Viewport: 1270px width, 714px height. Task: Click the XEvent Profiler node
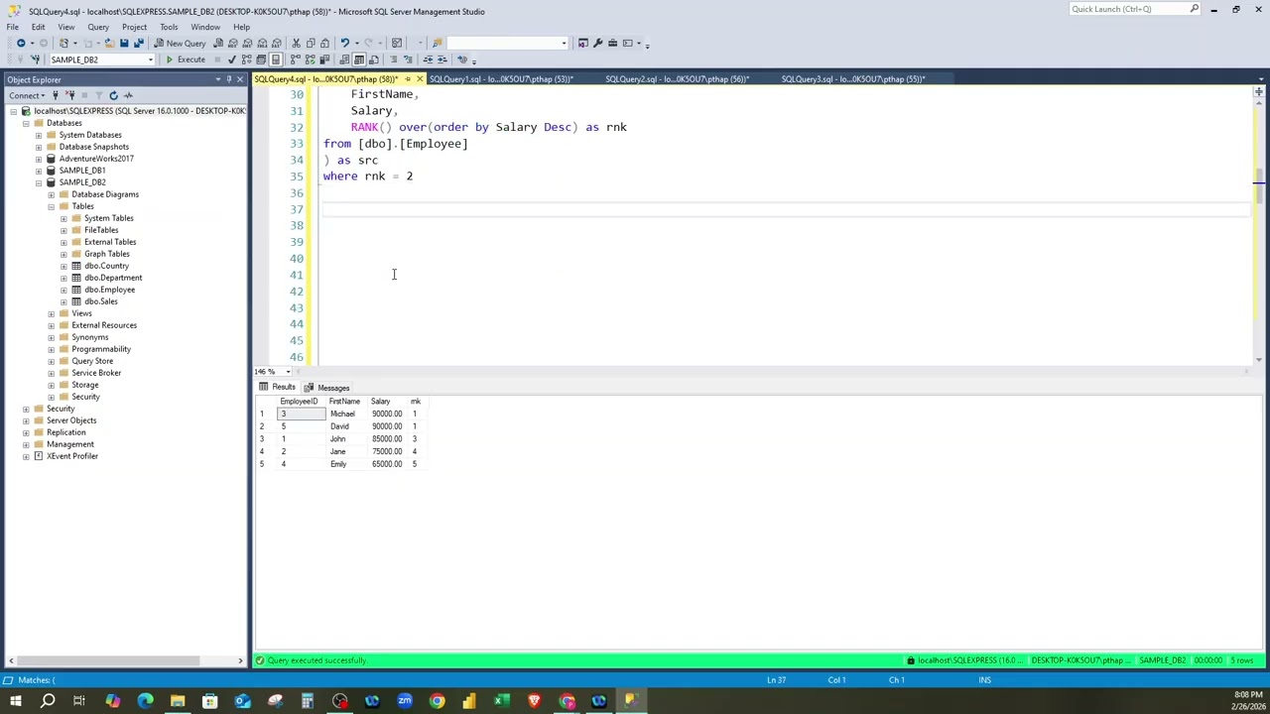(x=71, y=456)
